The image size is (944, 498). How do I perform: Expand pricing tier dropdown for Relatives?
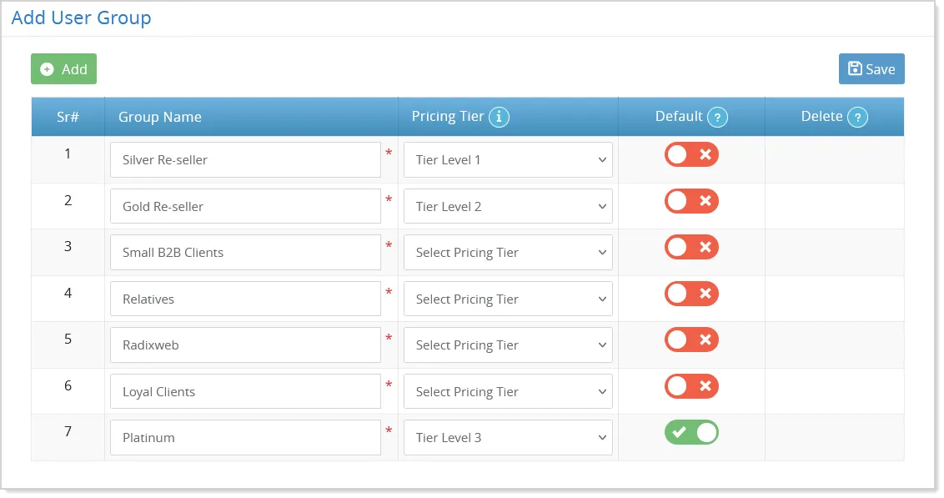point(508,299)
